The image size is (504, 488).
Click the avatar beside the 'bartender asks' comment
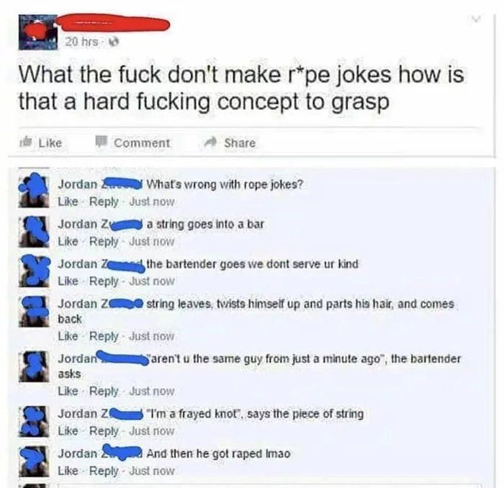click(34, 366)
